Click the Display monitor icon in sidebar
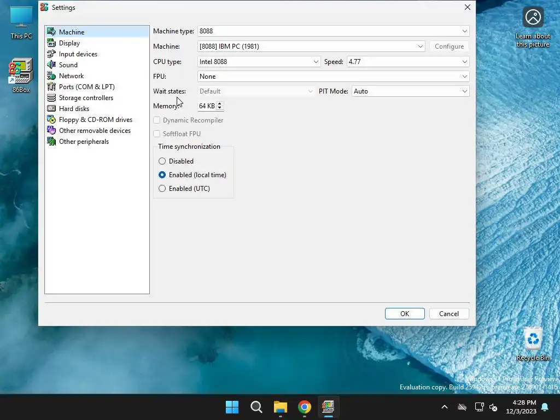The width and height of the screenshot is (560, 420). click(51, 43)
